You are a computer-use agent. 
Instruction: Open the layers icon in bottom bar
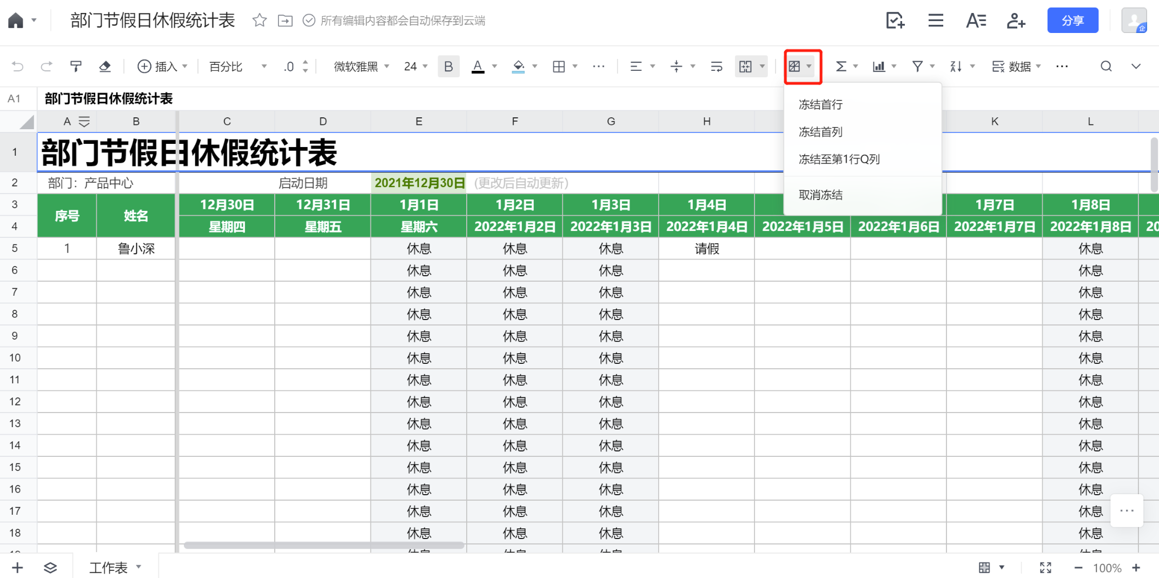[50, 568]
